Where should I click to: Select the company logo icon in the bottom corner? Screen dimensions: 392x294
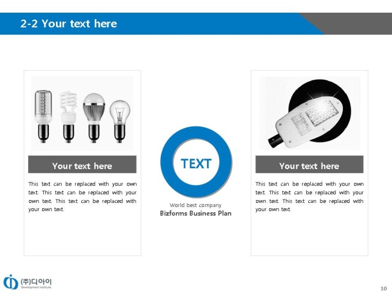(x=10, y=282)
